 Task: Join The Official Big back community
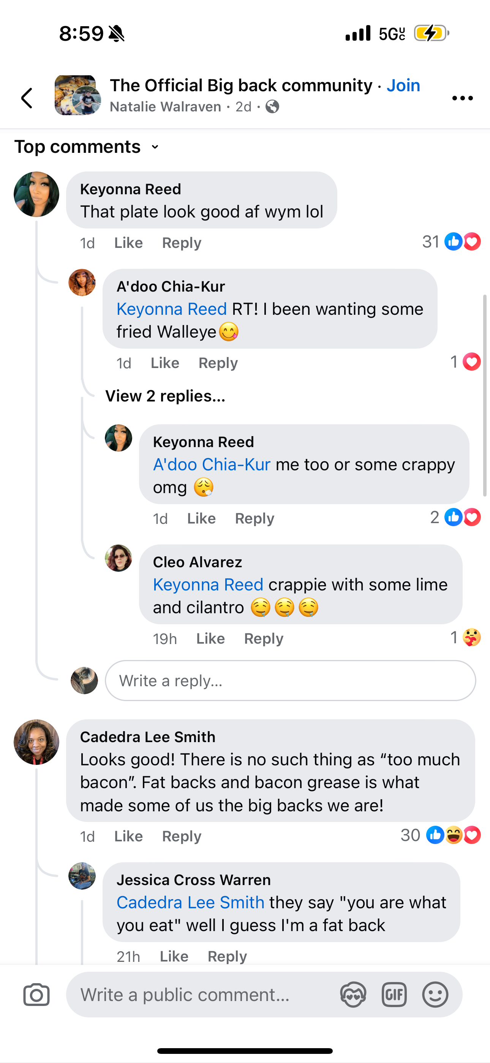pos(403,86)
